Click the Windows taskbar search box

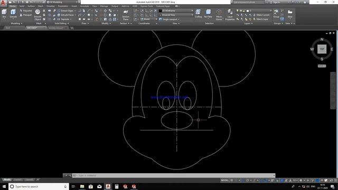click(39, 186)
